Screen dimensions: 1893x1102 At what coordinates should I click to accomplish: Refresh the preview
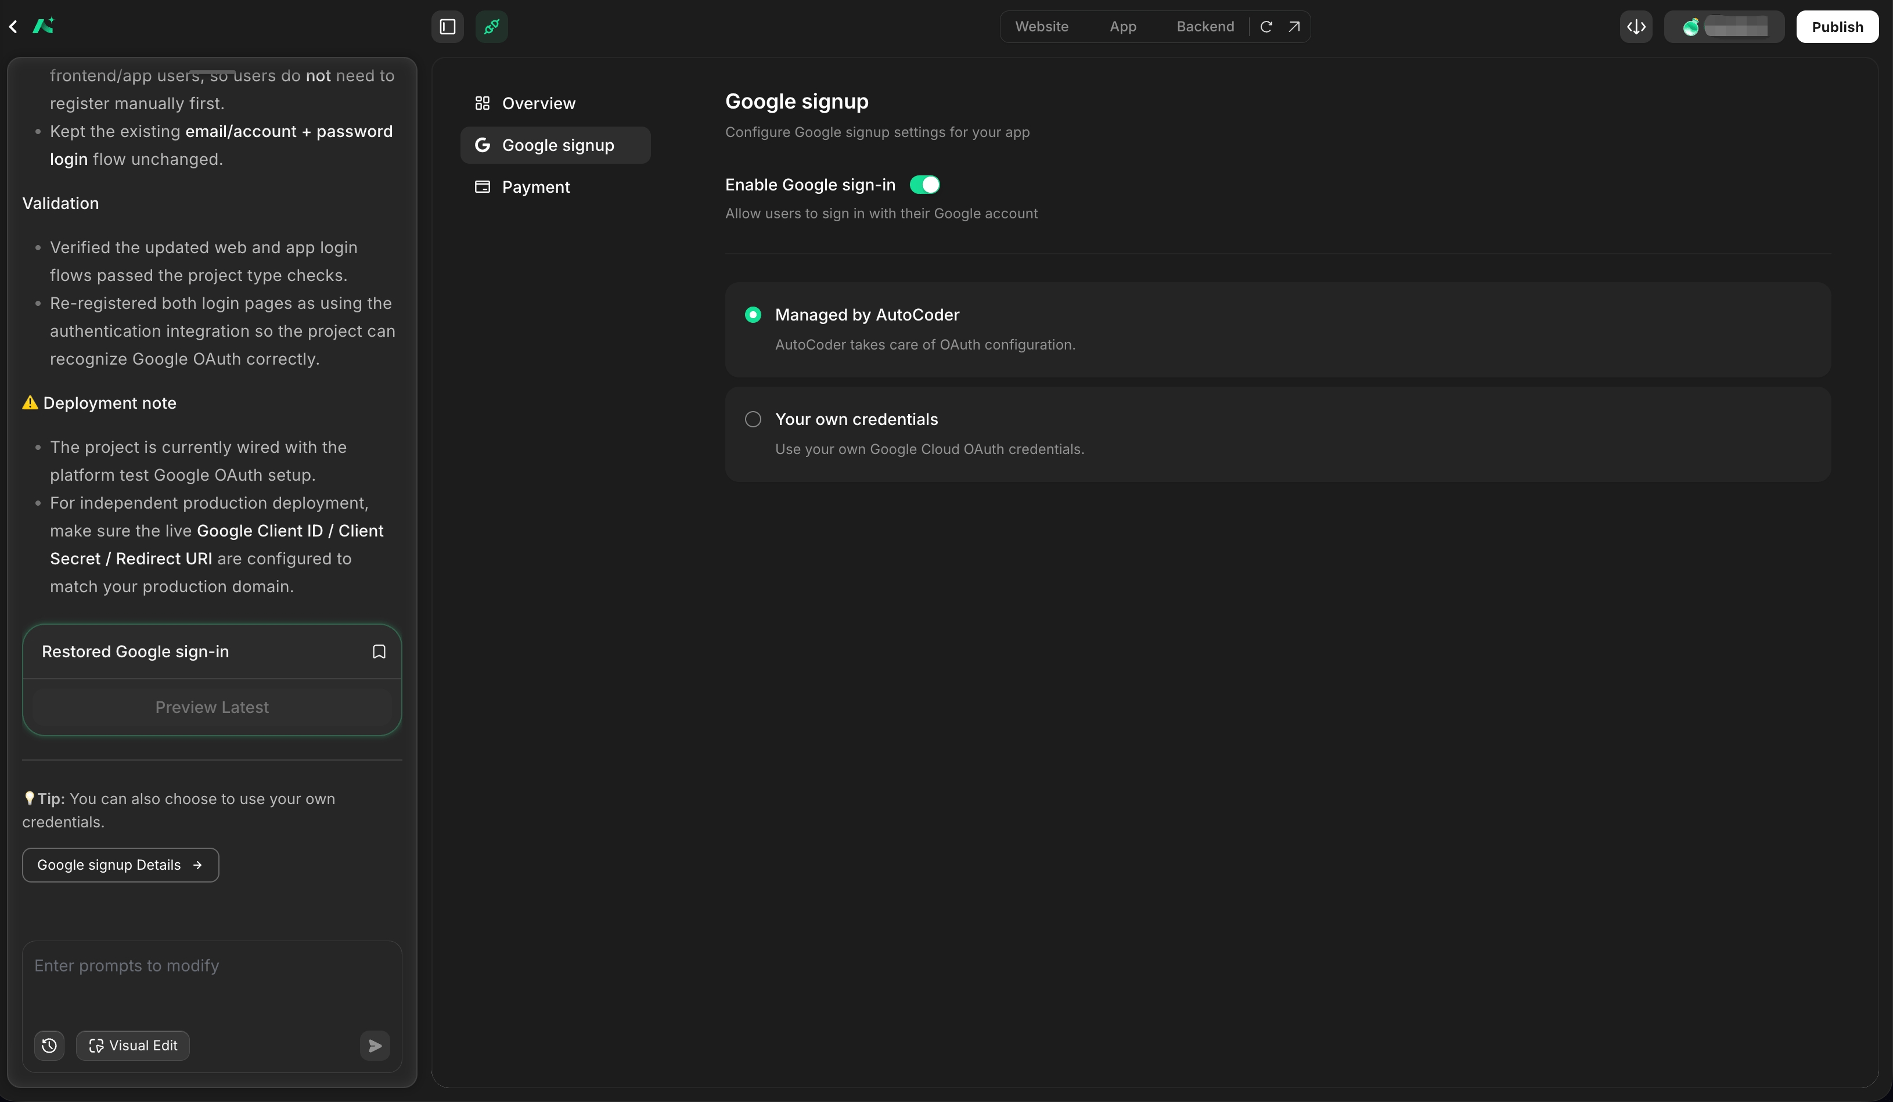(x=1266, y=27)
